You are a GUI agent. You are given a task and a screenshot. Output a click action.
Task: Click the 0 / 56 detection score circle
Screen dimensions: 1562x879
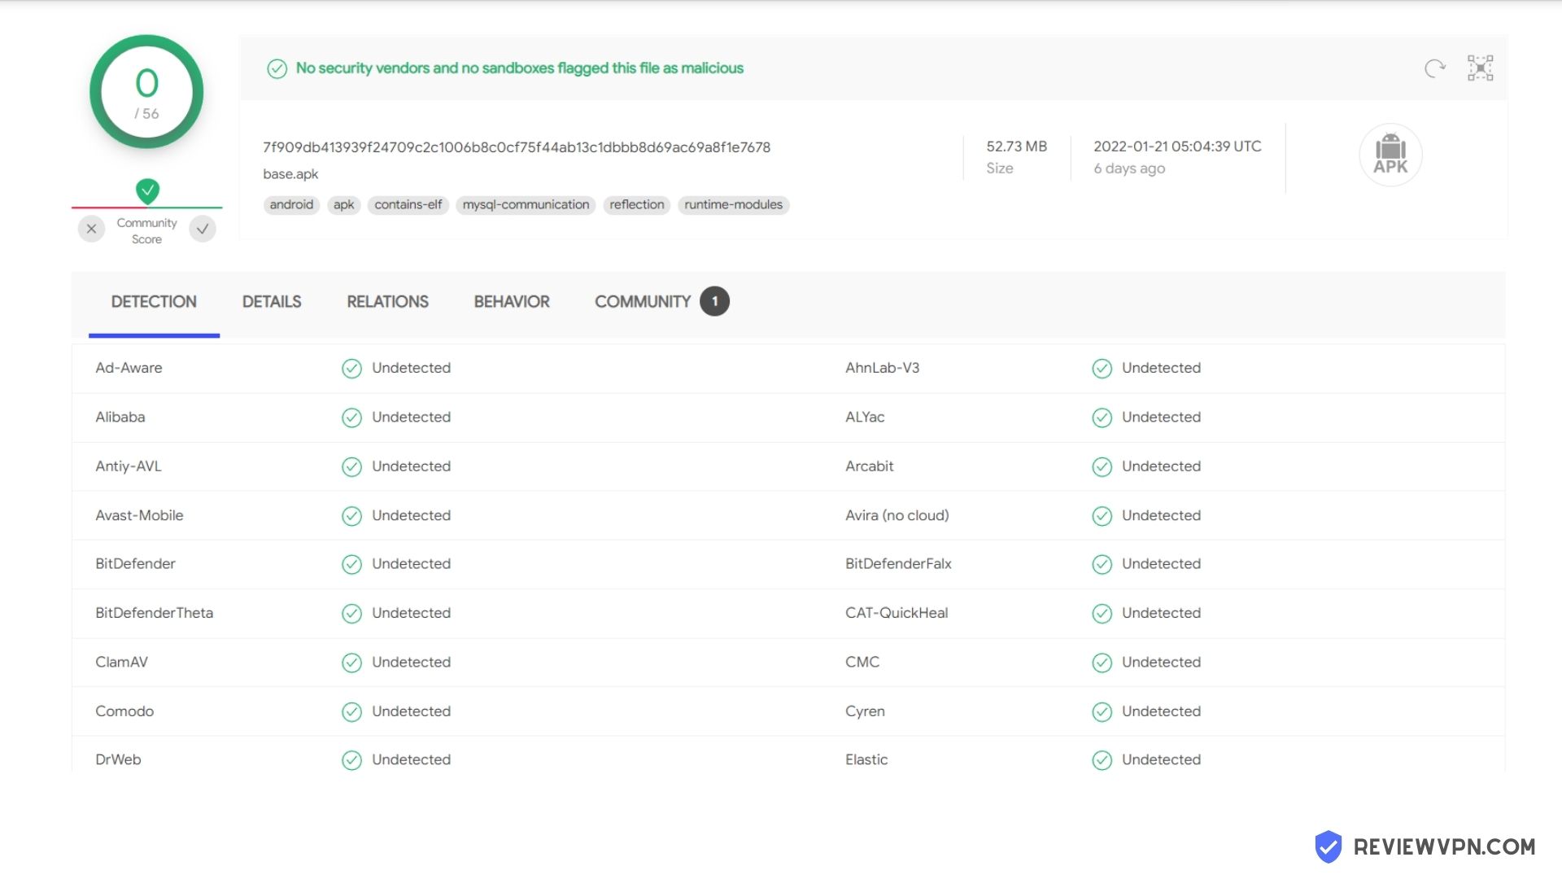coord(146,92)
